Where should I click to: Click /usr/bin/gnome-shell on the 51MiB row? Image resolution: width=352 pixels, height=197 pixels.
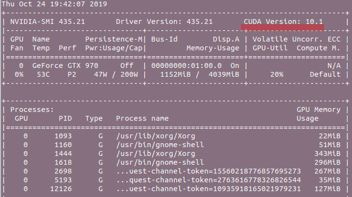click(160, 145)
